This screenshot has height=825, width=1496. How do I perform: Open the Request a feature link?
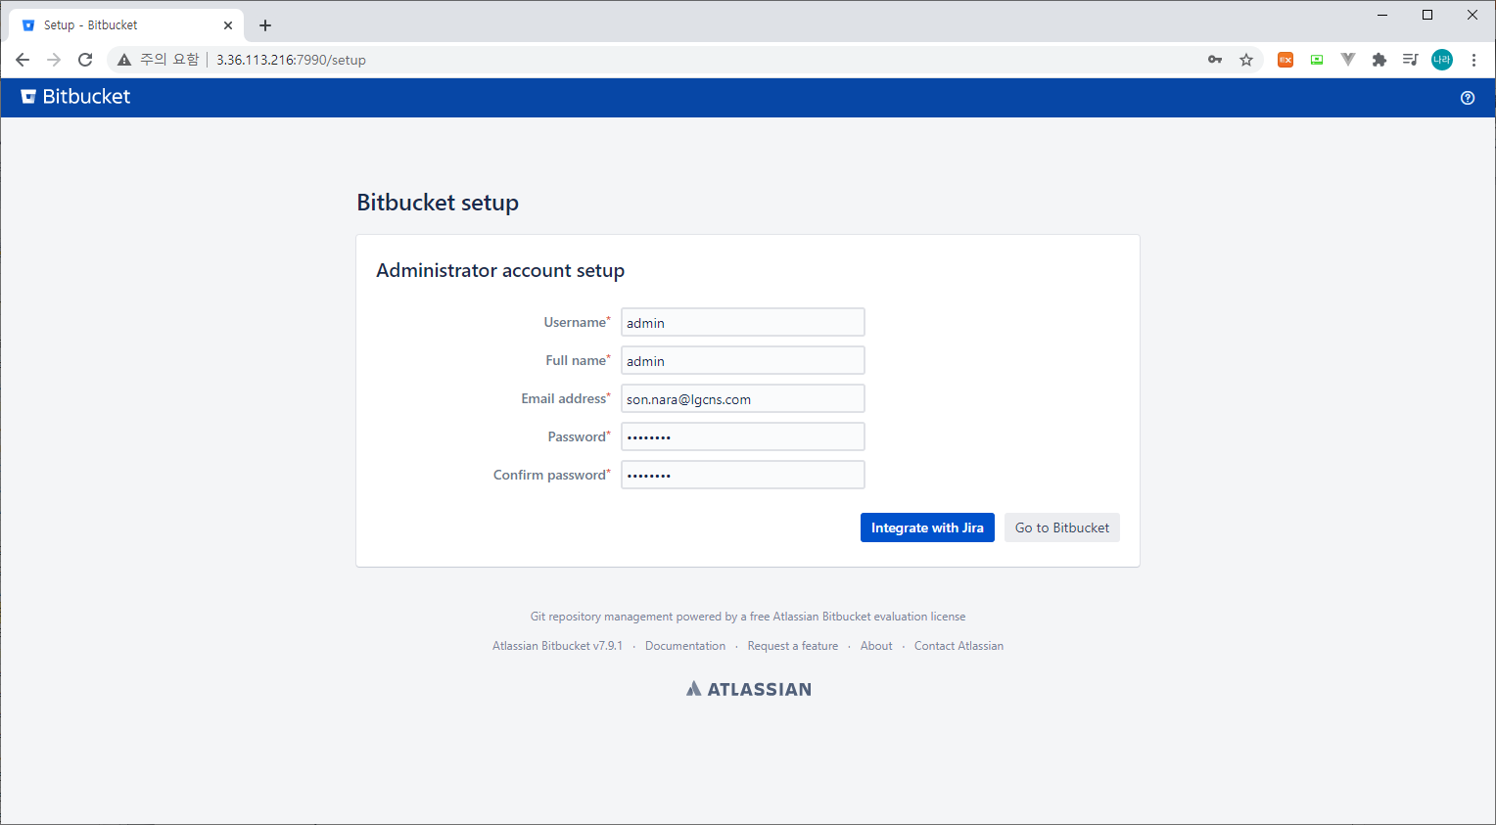[793, 646]
